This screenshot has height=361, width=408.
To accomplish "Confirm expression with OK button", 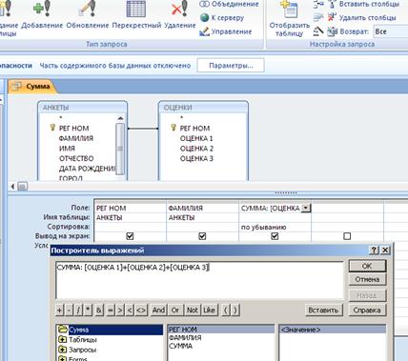I will pos(367,266).
